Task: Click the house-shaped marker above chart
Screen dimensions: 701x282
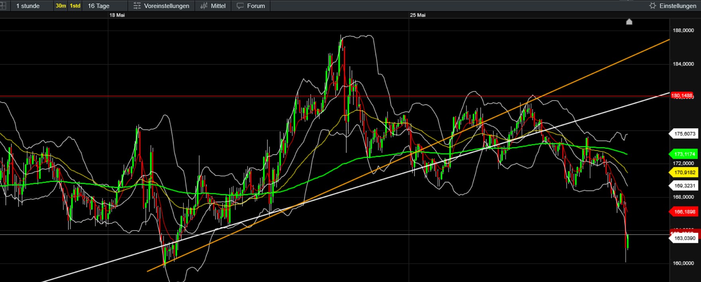Action: (629, 22)
